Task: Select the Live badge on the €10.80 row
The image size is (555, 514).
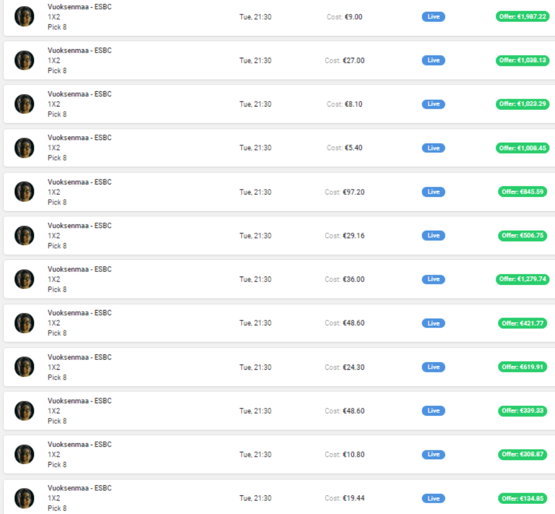Action: pos(433,454)
